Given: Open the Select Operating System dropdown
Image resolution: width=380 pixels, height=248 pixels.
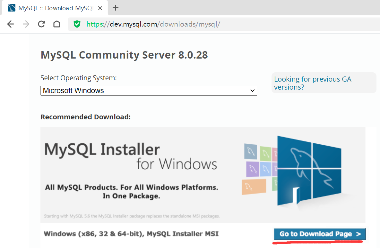Looking at the screenshot, I should click(x=149, y=91).
